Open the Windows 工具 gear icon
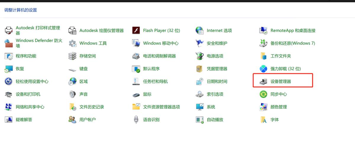Viewport: 355px width, 147px height. point(72,43)
